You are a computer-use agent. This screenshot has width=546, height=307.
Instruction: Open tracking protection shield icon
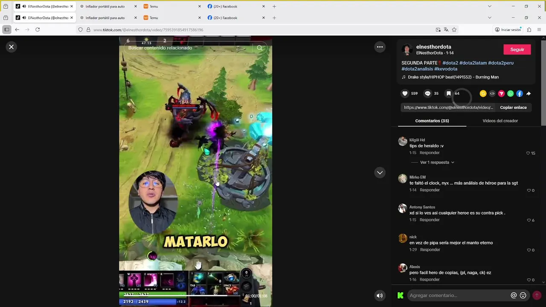click(x=80, y=30)
